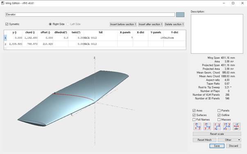Save the wing edits

coord(217,146)
